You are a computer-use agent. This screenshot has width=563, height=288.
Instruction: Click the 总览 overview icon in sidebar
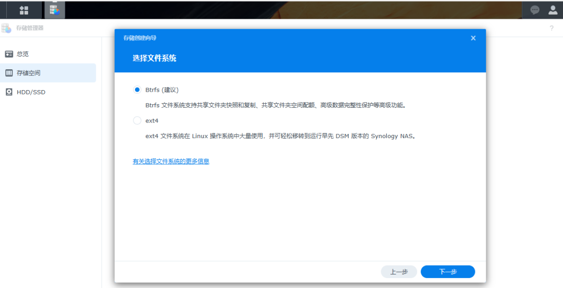click(9, 54)
